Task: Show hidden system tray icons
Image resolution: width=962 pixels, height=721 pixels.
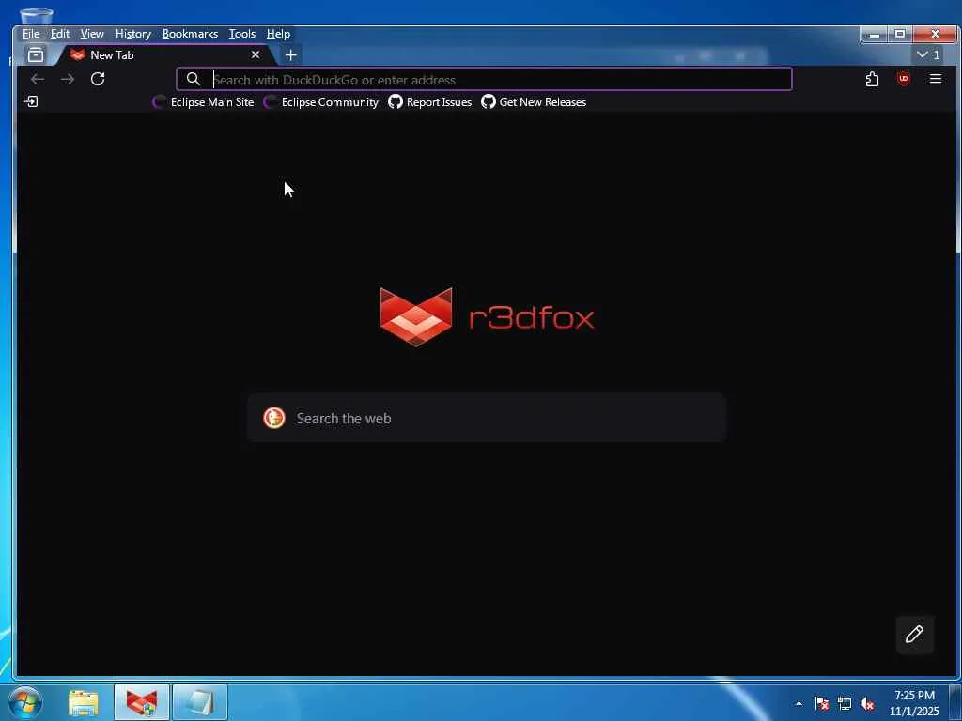Action: point(799,703)
